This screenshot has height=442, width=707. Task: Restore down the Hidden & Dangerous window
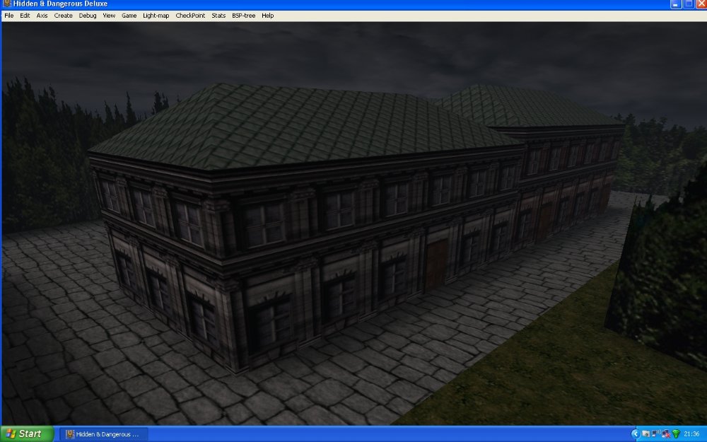pyautogui.click(x=689, y=4)
